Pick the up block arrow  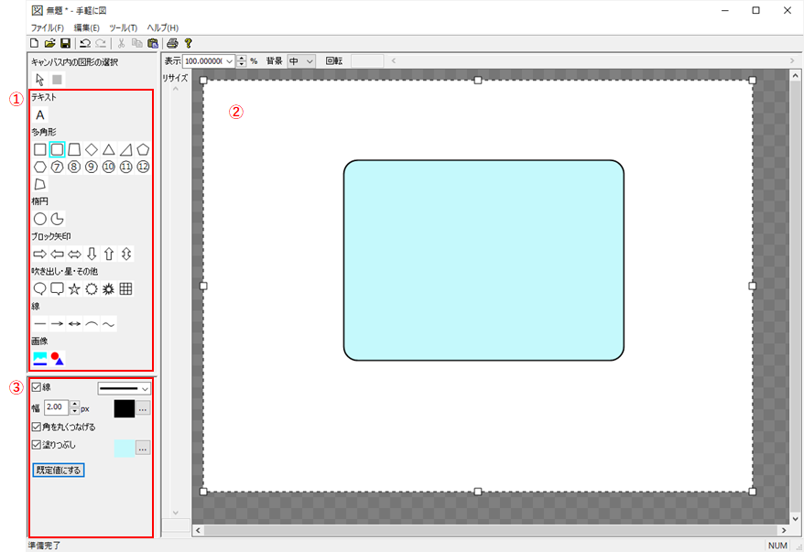pos(109,254)
